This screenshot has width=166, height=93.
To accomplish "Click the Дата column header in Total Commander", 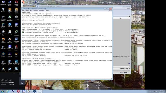I will tap(121, 18).
